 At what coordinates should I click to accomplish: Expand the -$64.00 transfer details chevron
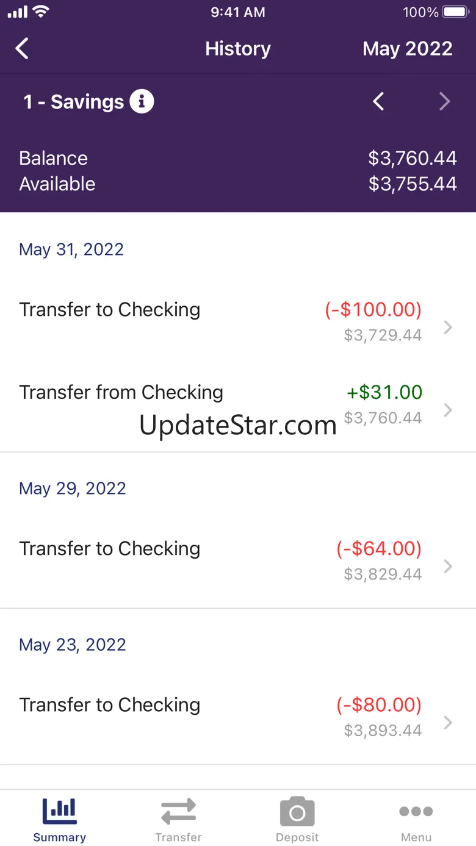[x=449, y=567]
